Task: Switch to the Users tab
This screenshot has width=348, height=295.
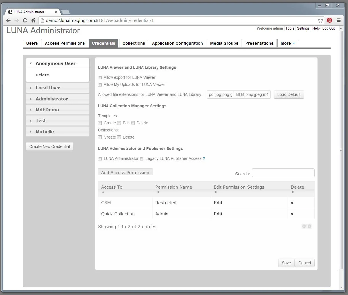Action: 32,43
